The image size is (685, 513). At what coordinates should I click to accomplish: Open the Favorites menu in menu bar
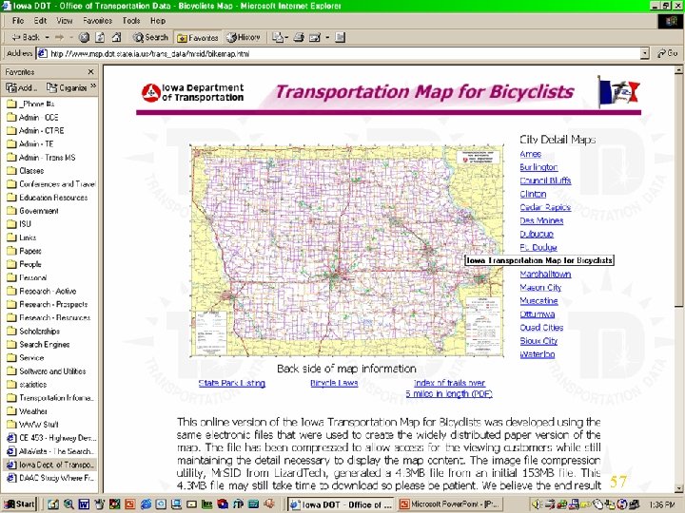coord(97,21)
